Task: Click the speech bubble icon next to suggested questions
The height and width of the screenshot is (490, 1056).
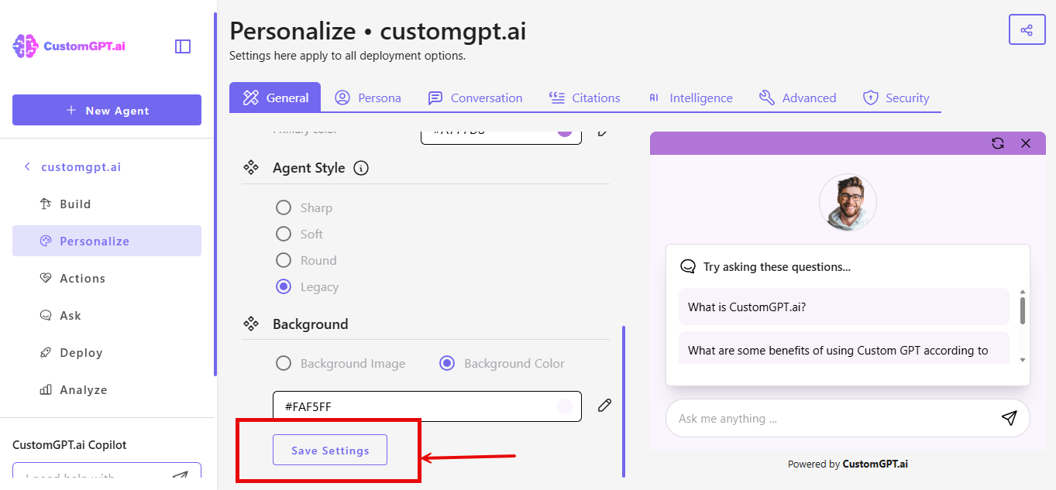Action: coord(688,266)
